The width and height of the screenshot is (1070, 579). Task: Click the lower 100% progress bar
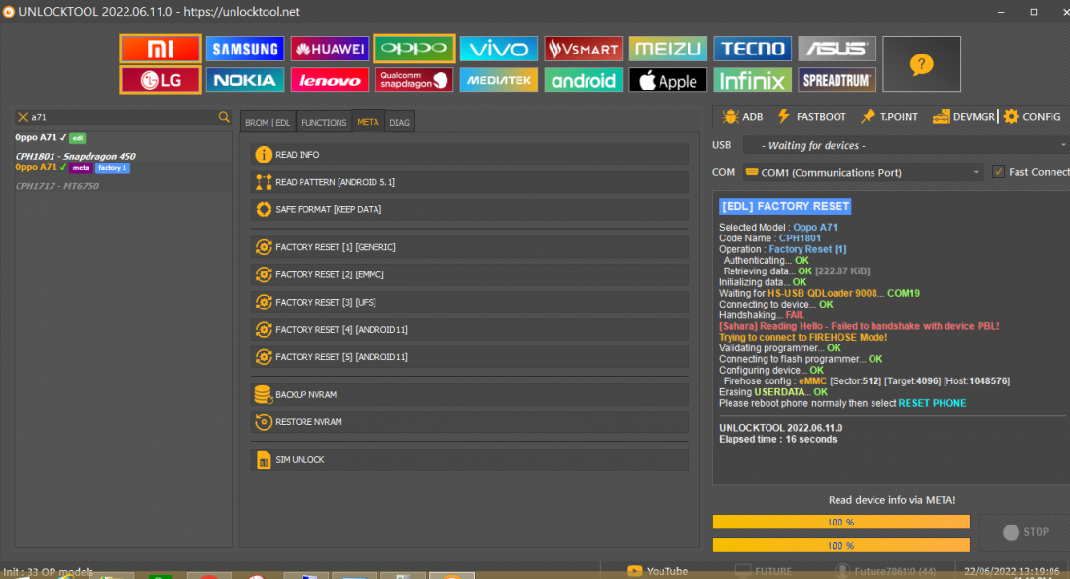[840, 545]
